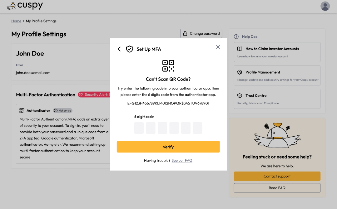
Task: Click the Read FAQ button
Action: coord(277,188)
